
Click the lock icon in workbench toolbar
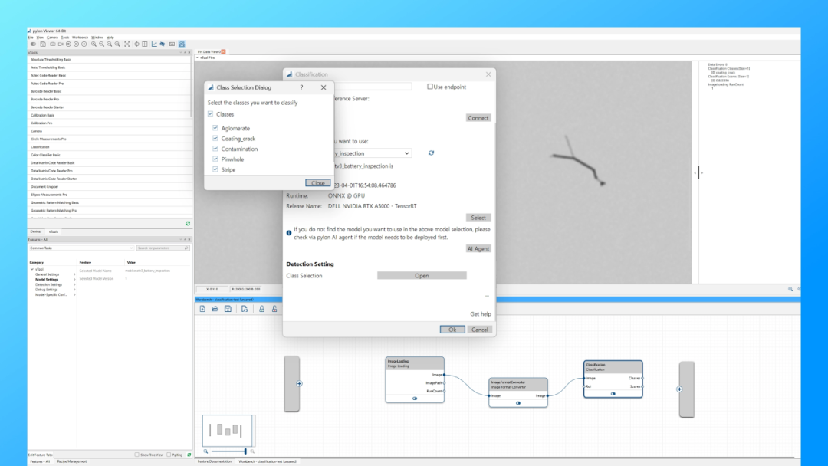click(261, 309)
